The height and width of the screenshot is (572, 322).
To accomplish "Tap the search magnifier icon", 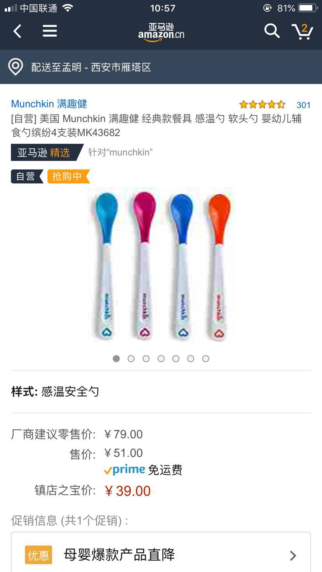I will point(272,31).
